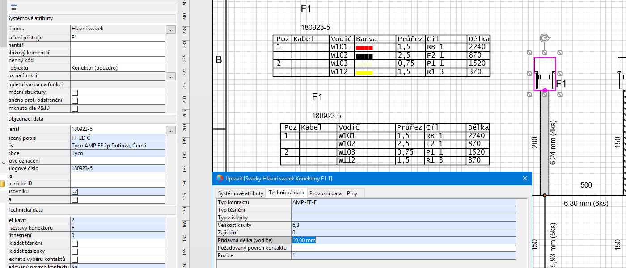Open the Provozní data tab
626x268 pixels.
(x=325, y=193)
